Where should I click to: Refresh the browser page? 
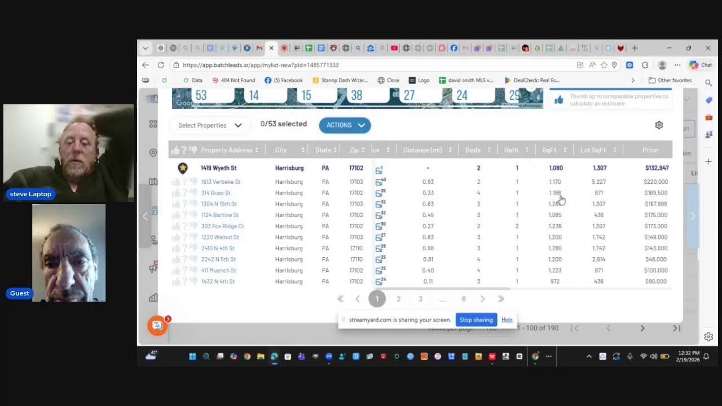[x=161, y=65]
